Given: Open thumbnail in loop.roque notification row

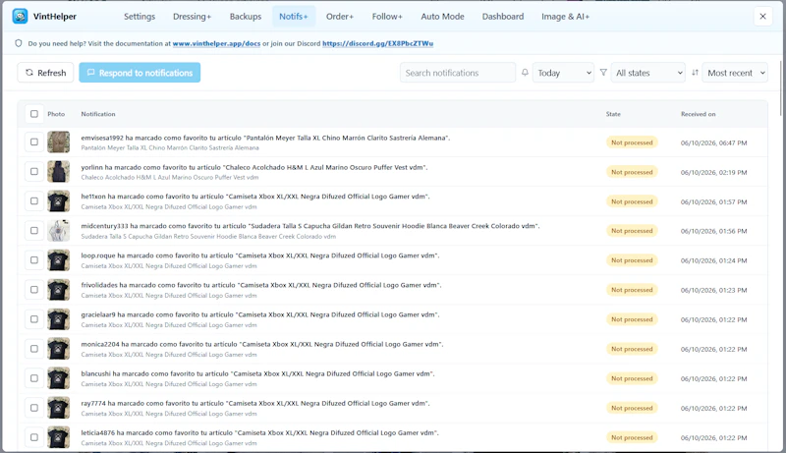Looking at the screenshot, I should tap(59, 260).
